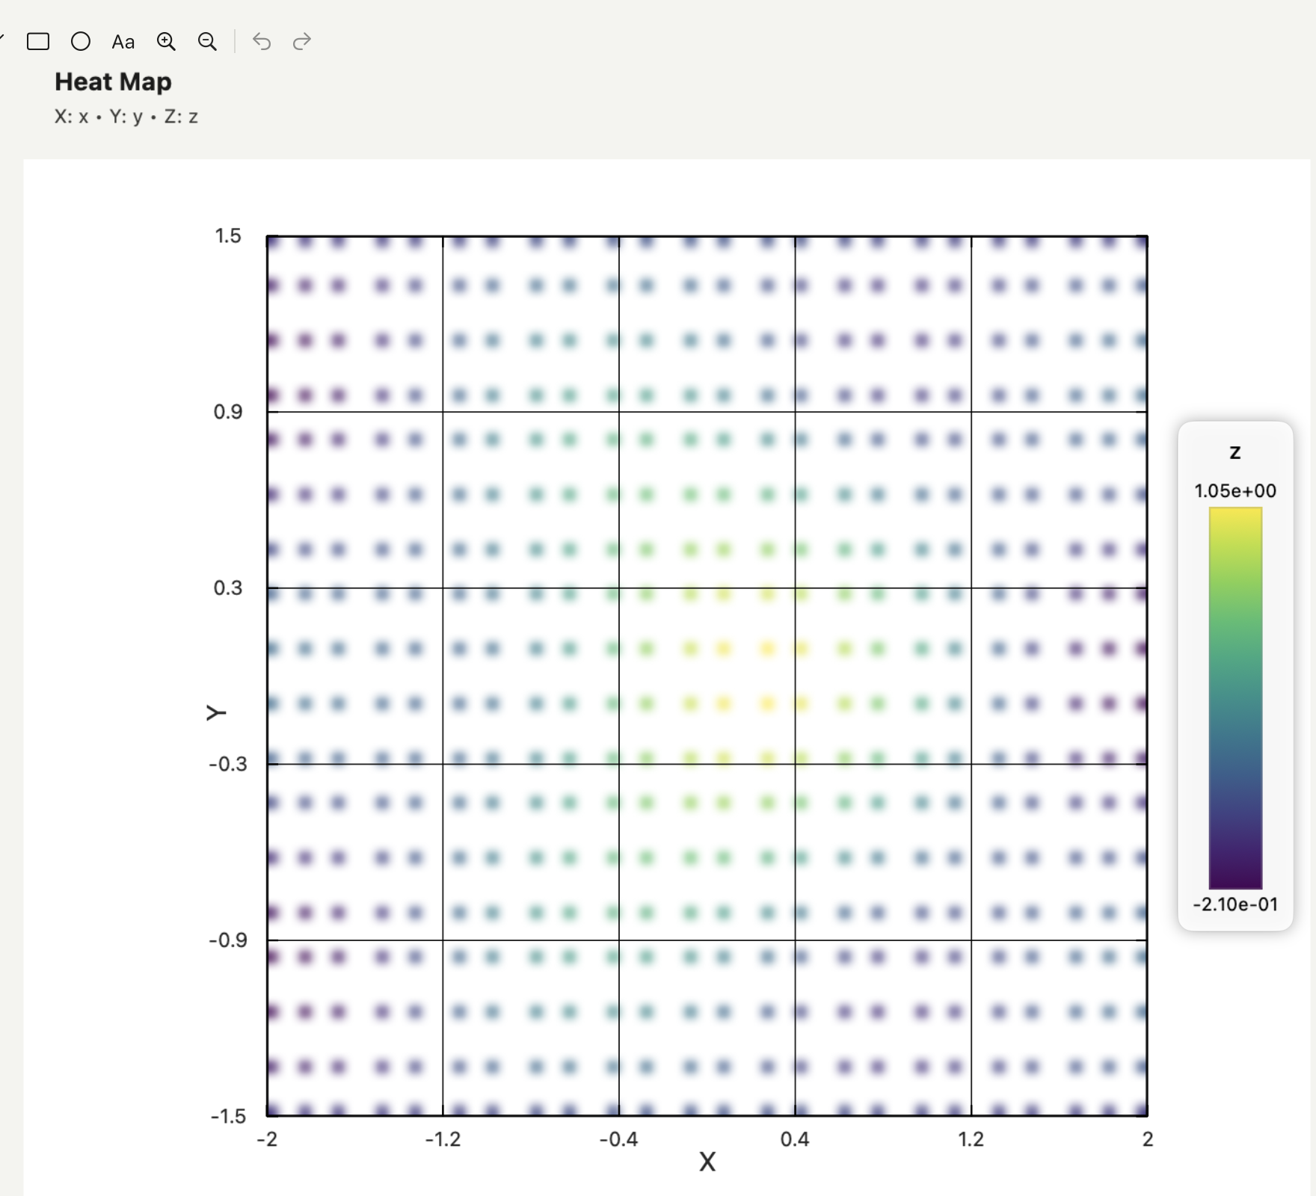Click the x-axis tick label -1.2
Image resolution: width=1316 pixels, height=1196 pixels.
(443, 1139)
